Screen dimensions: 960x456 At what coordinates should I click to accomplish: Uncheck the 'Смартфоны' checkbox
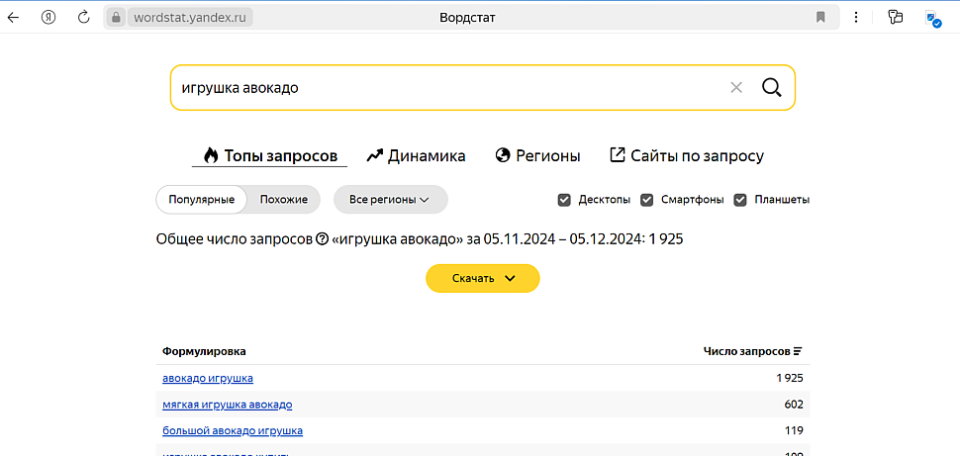tap(646, 200)
